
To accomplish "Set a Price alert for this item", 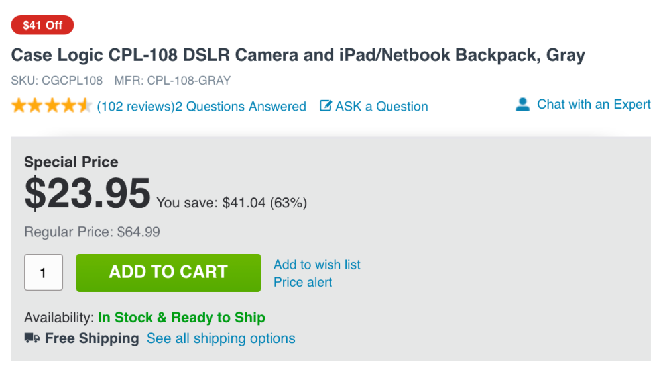I will [303, 282].
